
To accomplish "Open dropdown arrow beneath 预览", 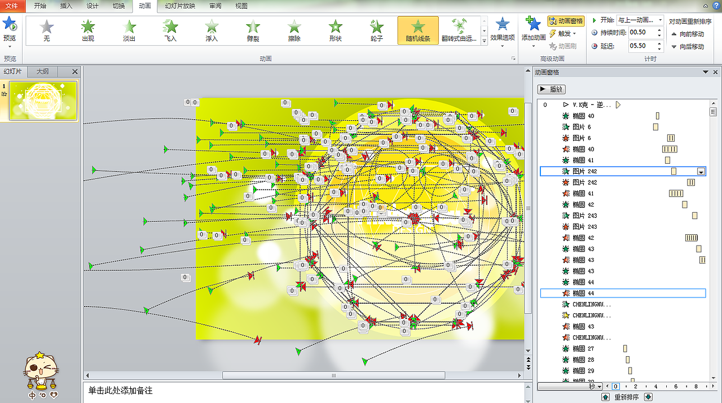I will tap(10, 46).
